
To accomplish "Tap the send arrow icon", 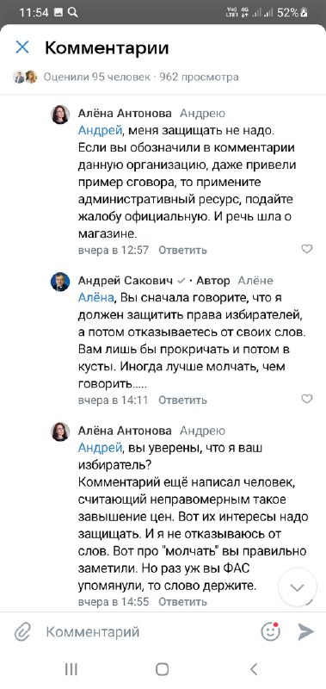I will [x=306, y=632].
